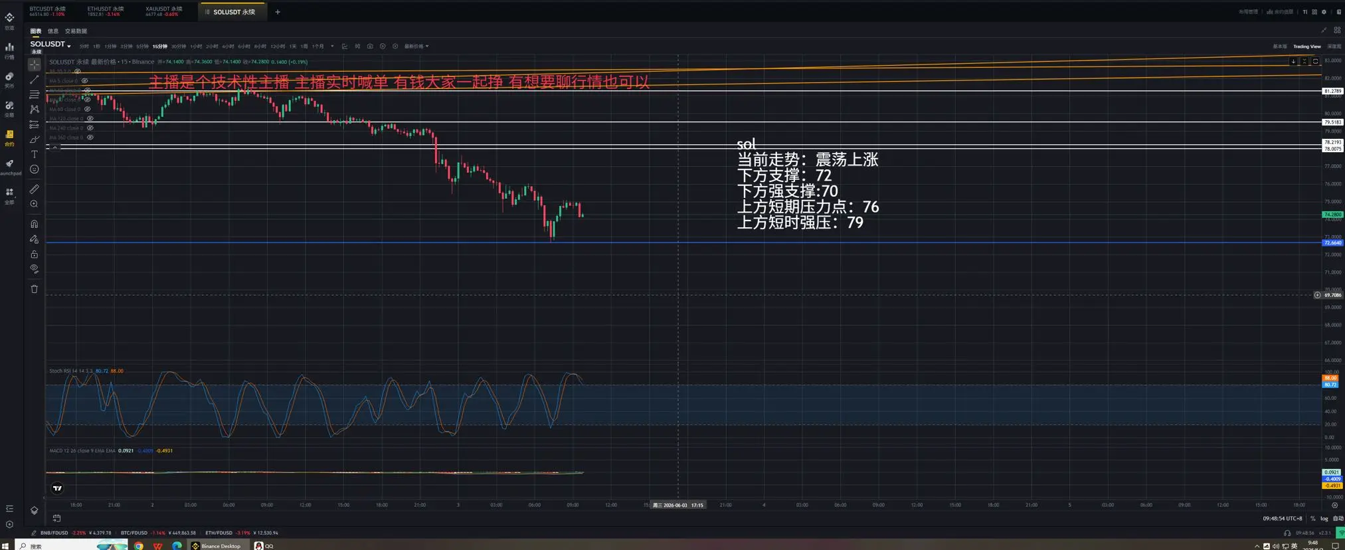The width and height of the screenshot is (1345, 550).
Task: Toggle visibility of MA 120 indicator
Action: [x=90, y=119]
